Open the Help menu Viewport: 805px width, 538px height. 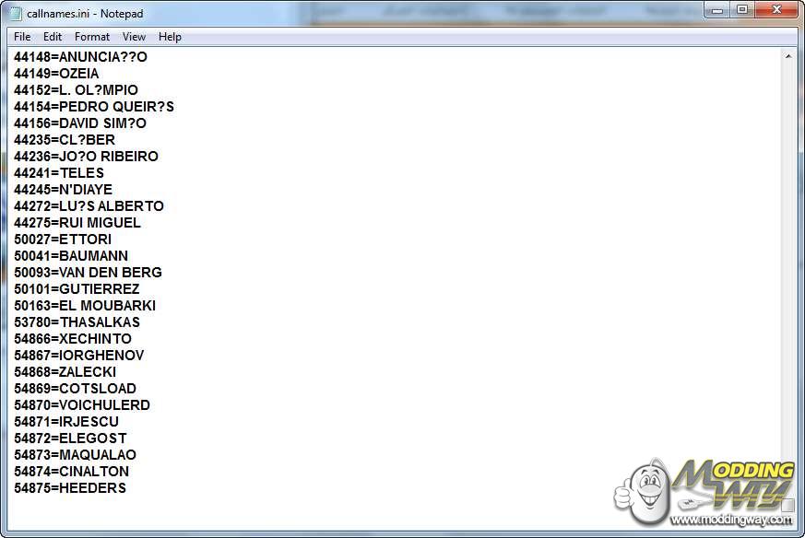click(x=170, y=37)
